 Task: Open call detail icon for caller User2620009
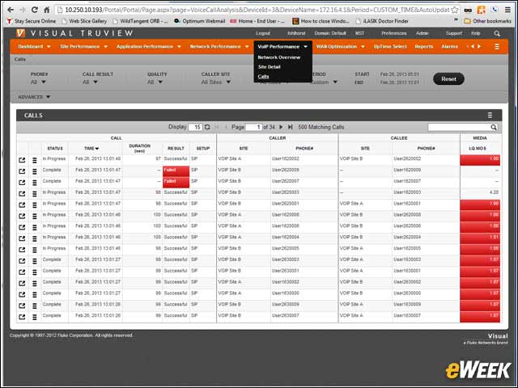pos(22,171)
